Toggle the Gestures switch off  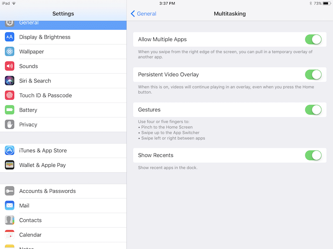313,110
